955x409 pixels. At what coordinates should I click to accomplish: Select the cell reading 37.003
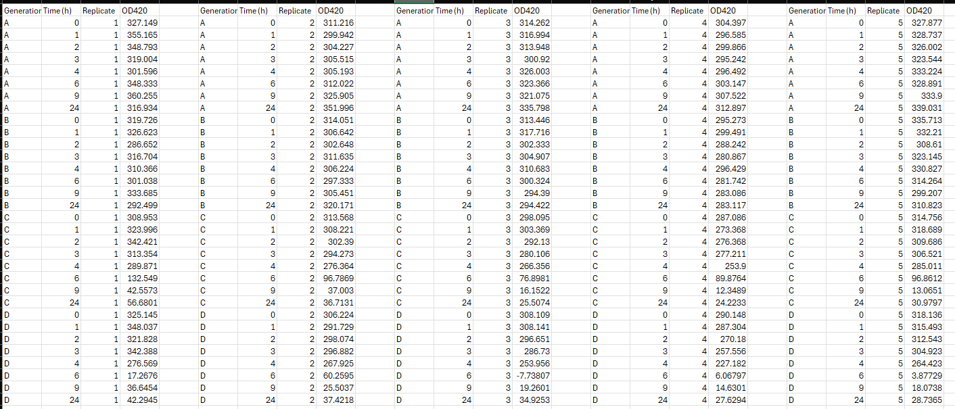tap(336, 291)
